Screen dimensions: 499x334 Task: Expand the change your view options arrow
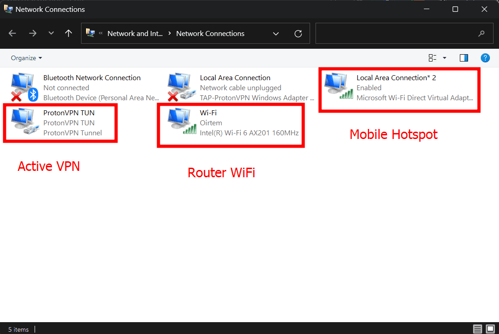tap(444, 58)
